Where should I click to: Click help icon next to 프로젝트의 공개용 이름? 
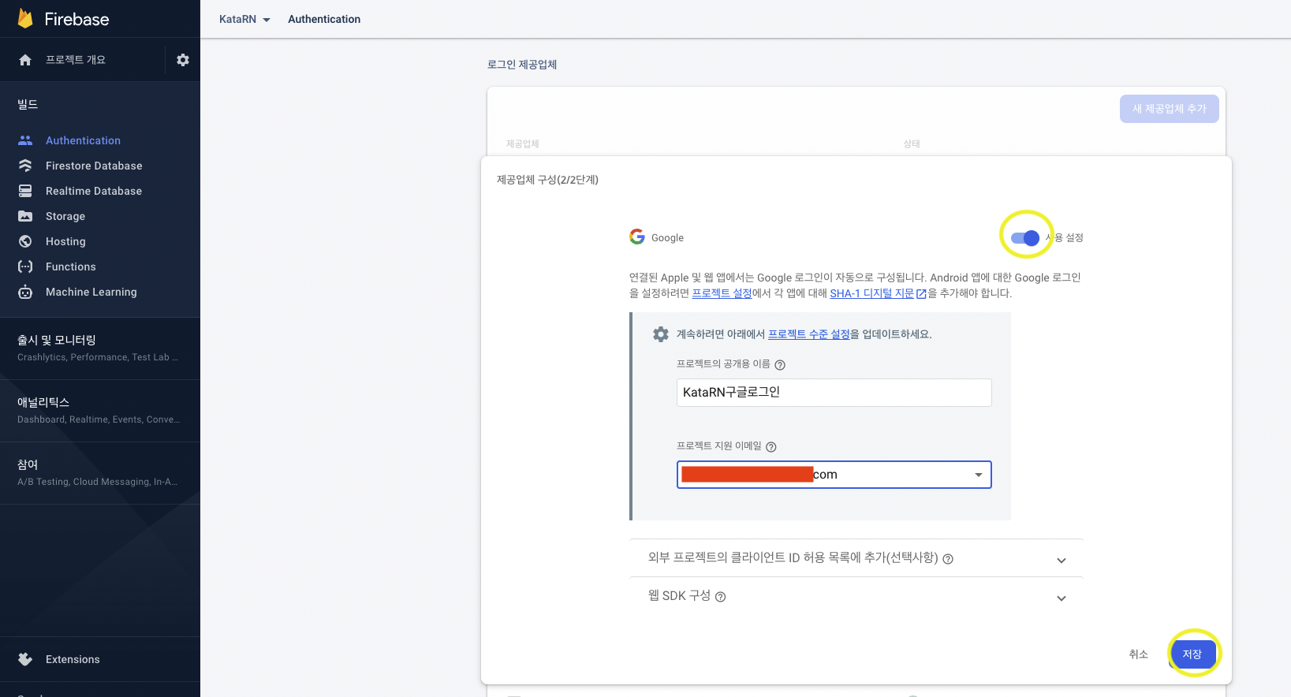coord(780,365)
